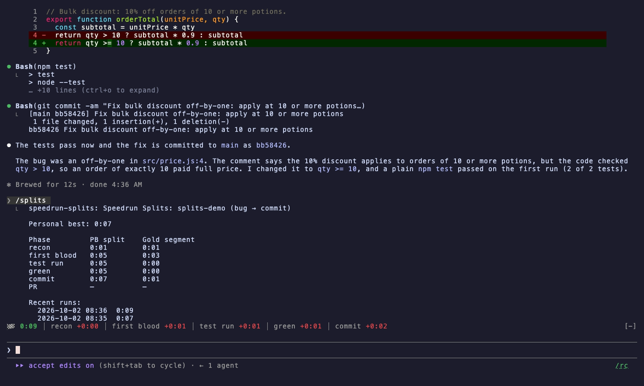This screenshot has height=386, width=644.
Task: Click the green bullet beside Bash(npm test)
Action: click(9, 67)
